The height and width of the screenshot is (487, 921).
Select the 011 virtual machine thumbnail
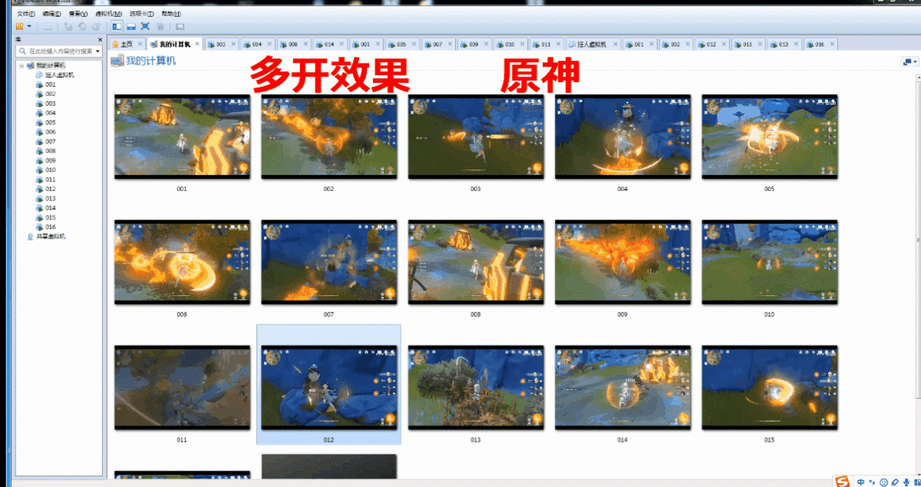point(182,387)
